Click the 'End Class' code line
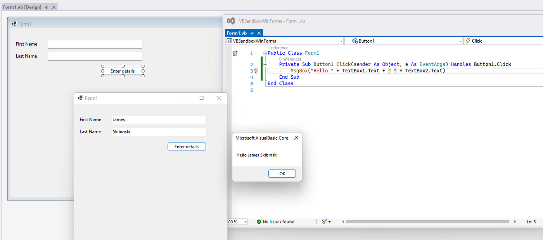 point(280,83)
